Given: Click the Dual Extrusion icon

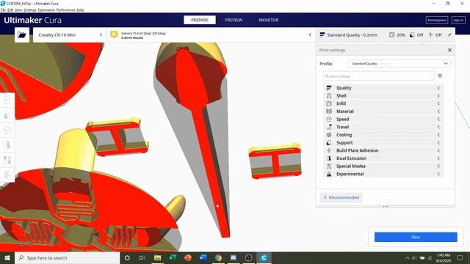Looking at the screenshot, I should pos(329,158).
